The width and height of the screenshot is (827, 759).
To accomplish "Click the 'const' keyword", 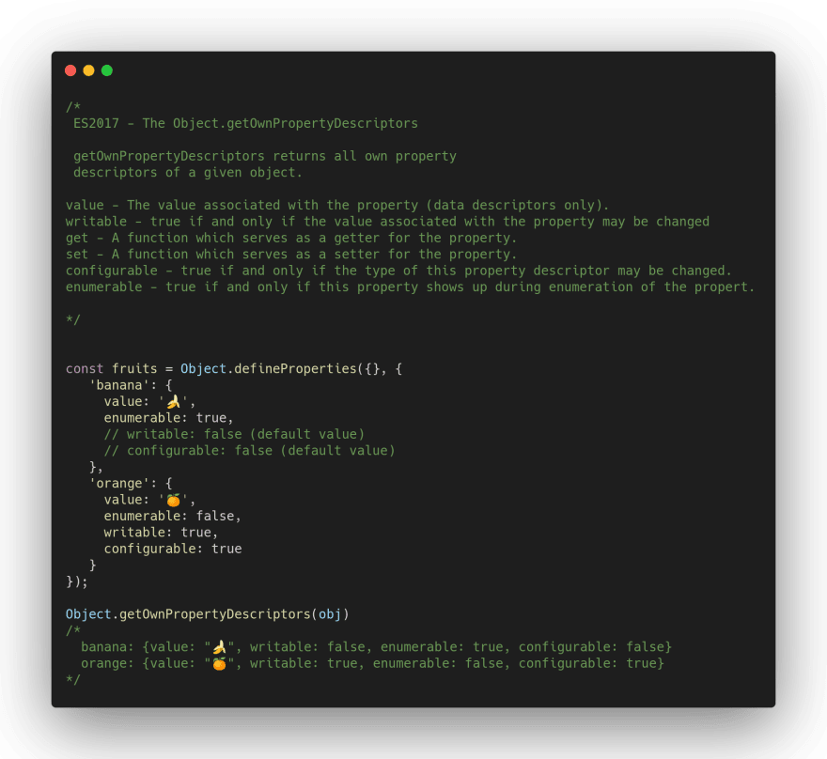I will pos(85,369).
